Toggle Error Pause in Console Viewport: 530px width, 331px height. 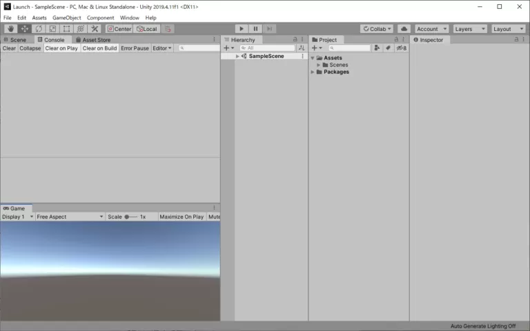tap(135, 48)
